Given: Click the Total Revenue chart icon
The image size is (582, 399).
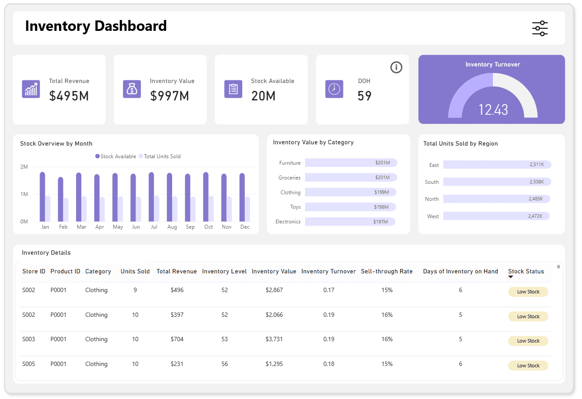Looking at the screenshot, I should click(31, 89).
